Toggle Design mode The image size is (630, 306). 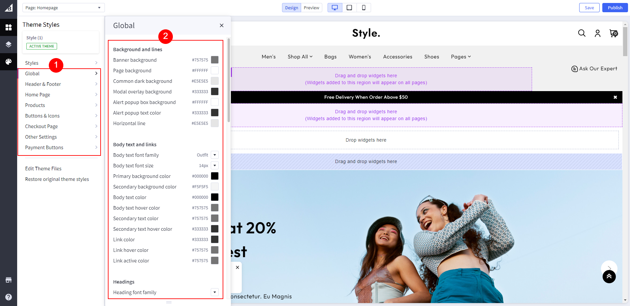pyautogui.click(x=291, y=8)
